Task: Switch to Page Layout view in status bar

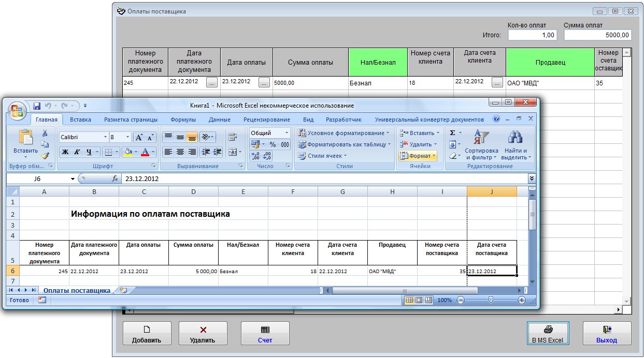Action: 419,300
